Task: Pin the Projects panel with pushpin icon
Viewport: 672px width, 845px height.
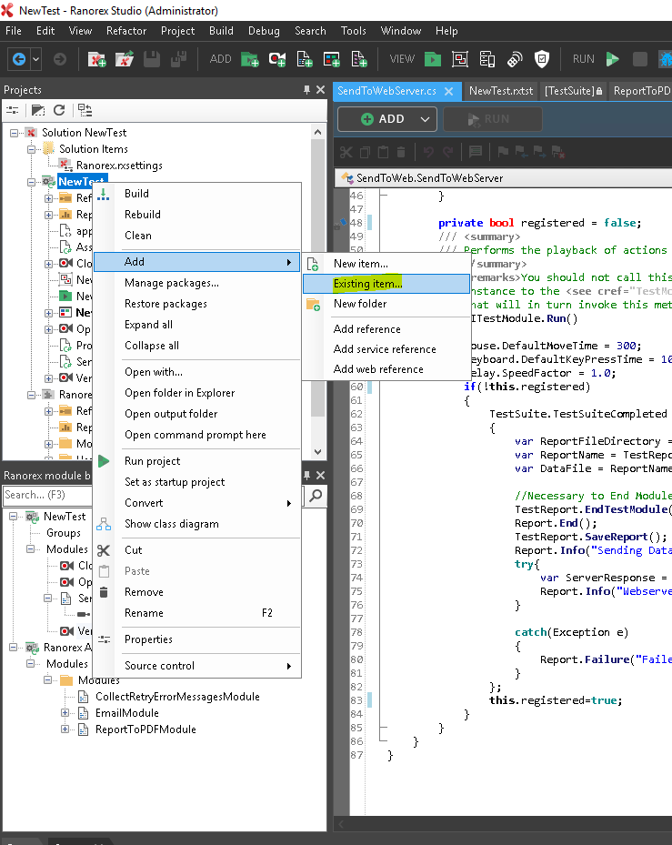Action: point(306,90)
